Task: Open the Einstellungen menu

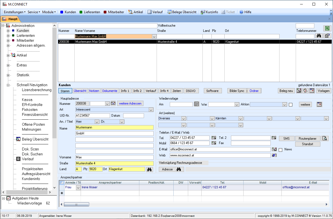Action: (15, 12)
